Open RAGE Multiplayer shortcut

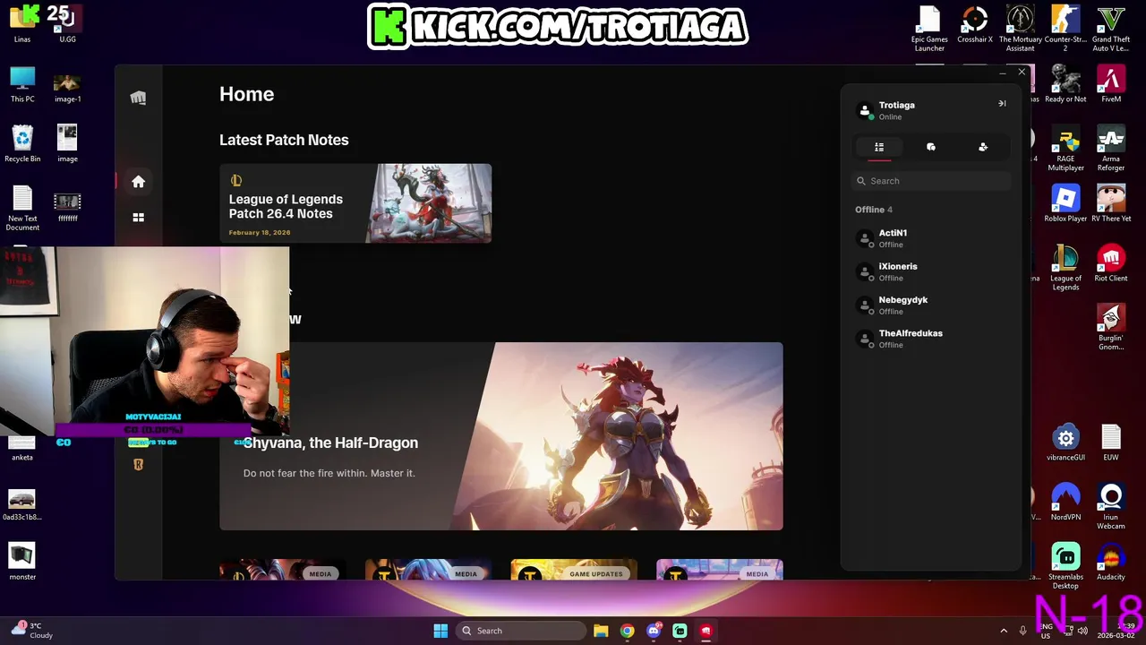(1065, 149)
